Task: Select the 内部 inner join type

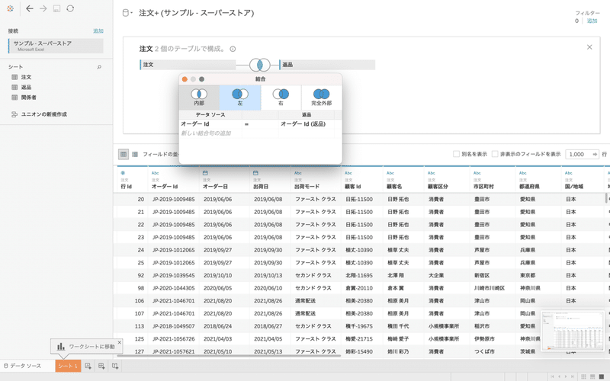Action: [x=199, y=98]
